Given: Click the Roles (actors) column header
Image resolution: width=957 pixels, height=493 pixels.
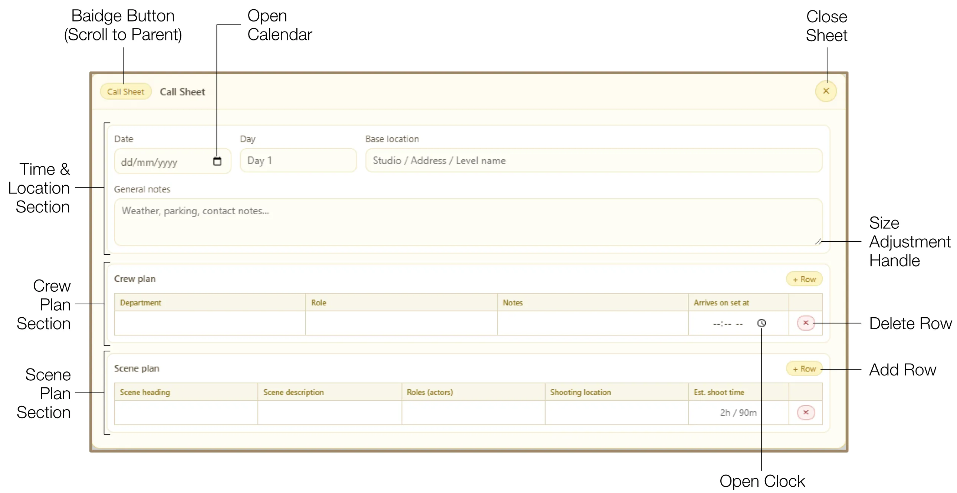Looking at the screenshot, I should [x=473, y=392].
